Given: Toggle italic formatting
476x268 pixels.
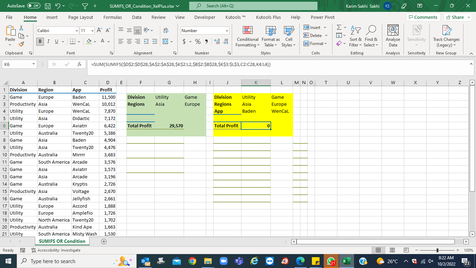Looking at the screenshot, I should click(x=48, y=42).
